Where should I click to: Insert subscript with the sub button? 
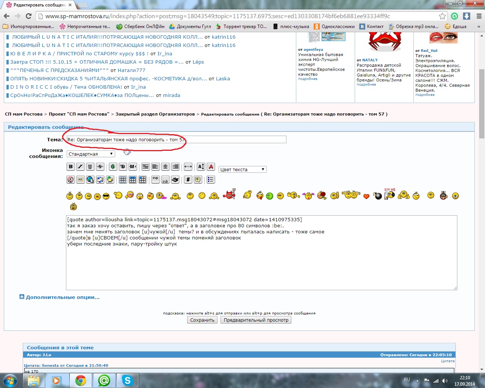[165, 180]
